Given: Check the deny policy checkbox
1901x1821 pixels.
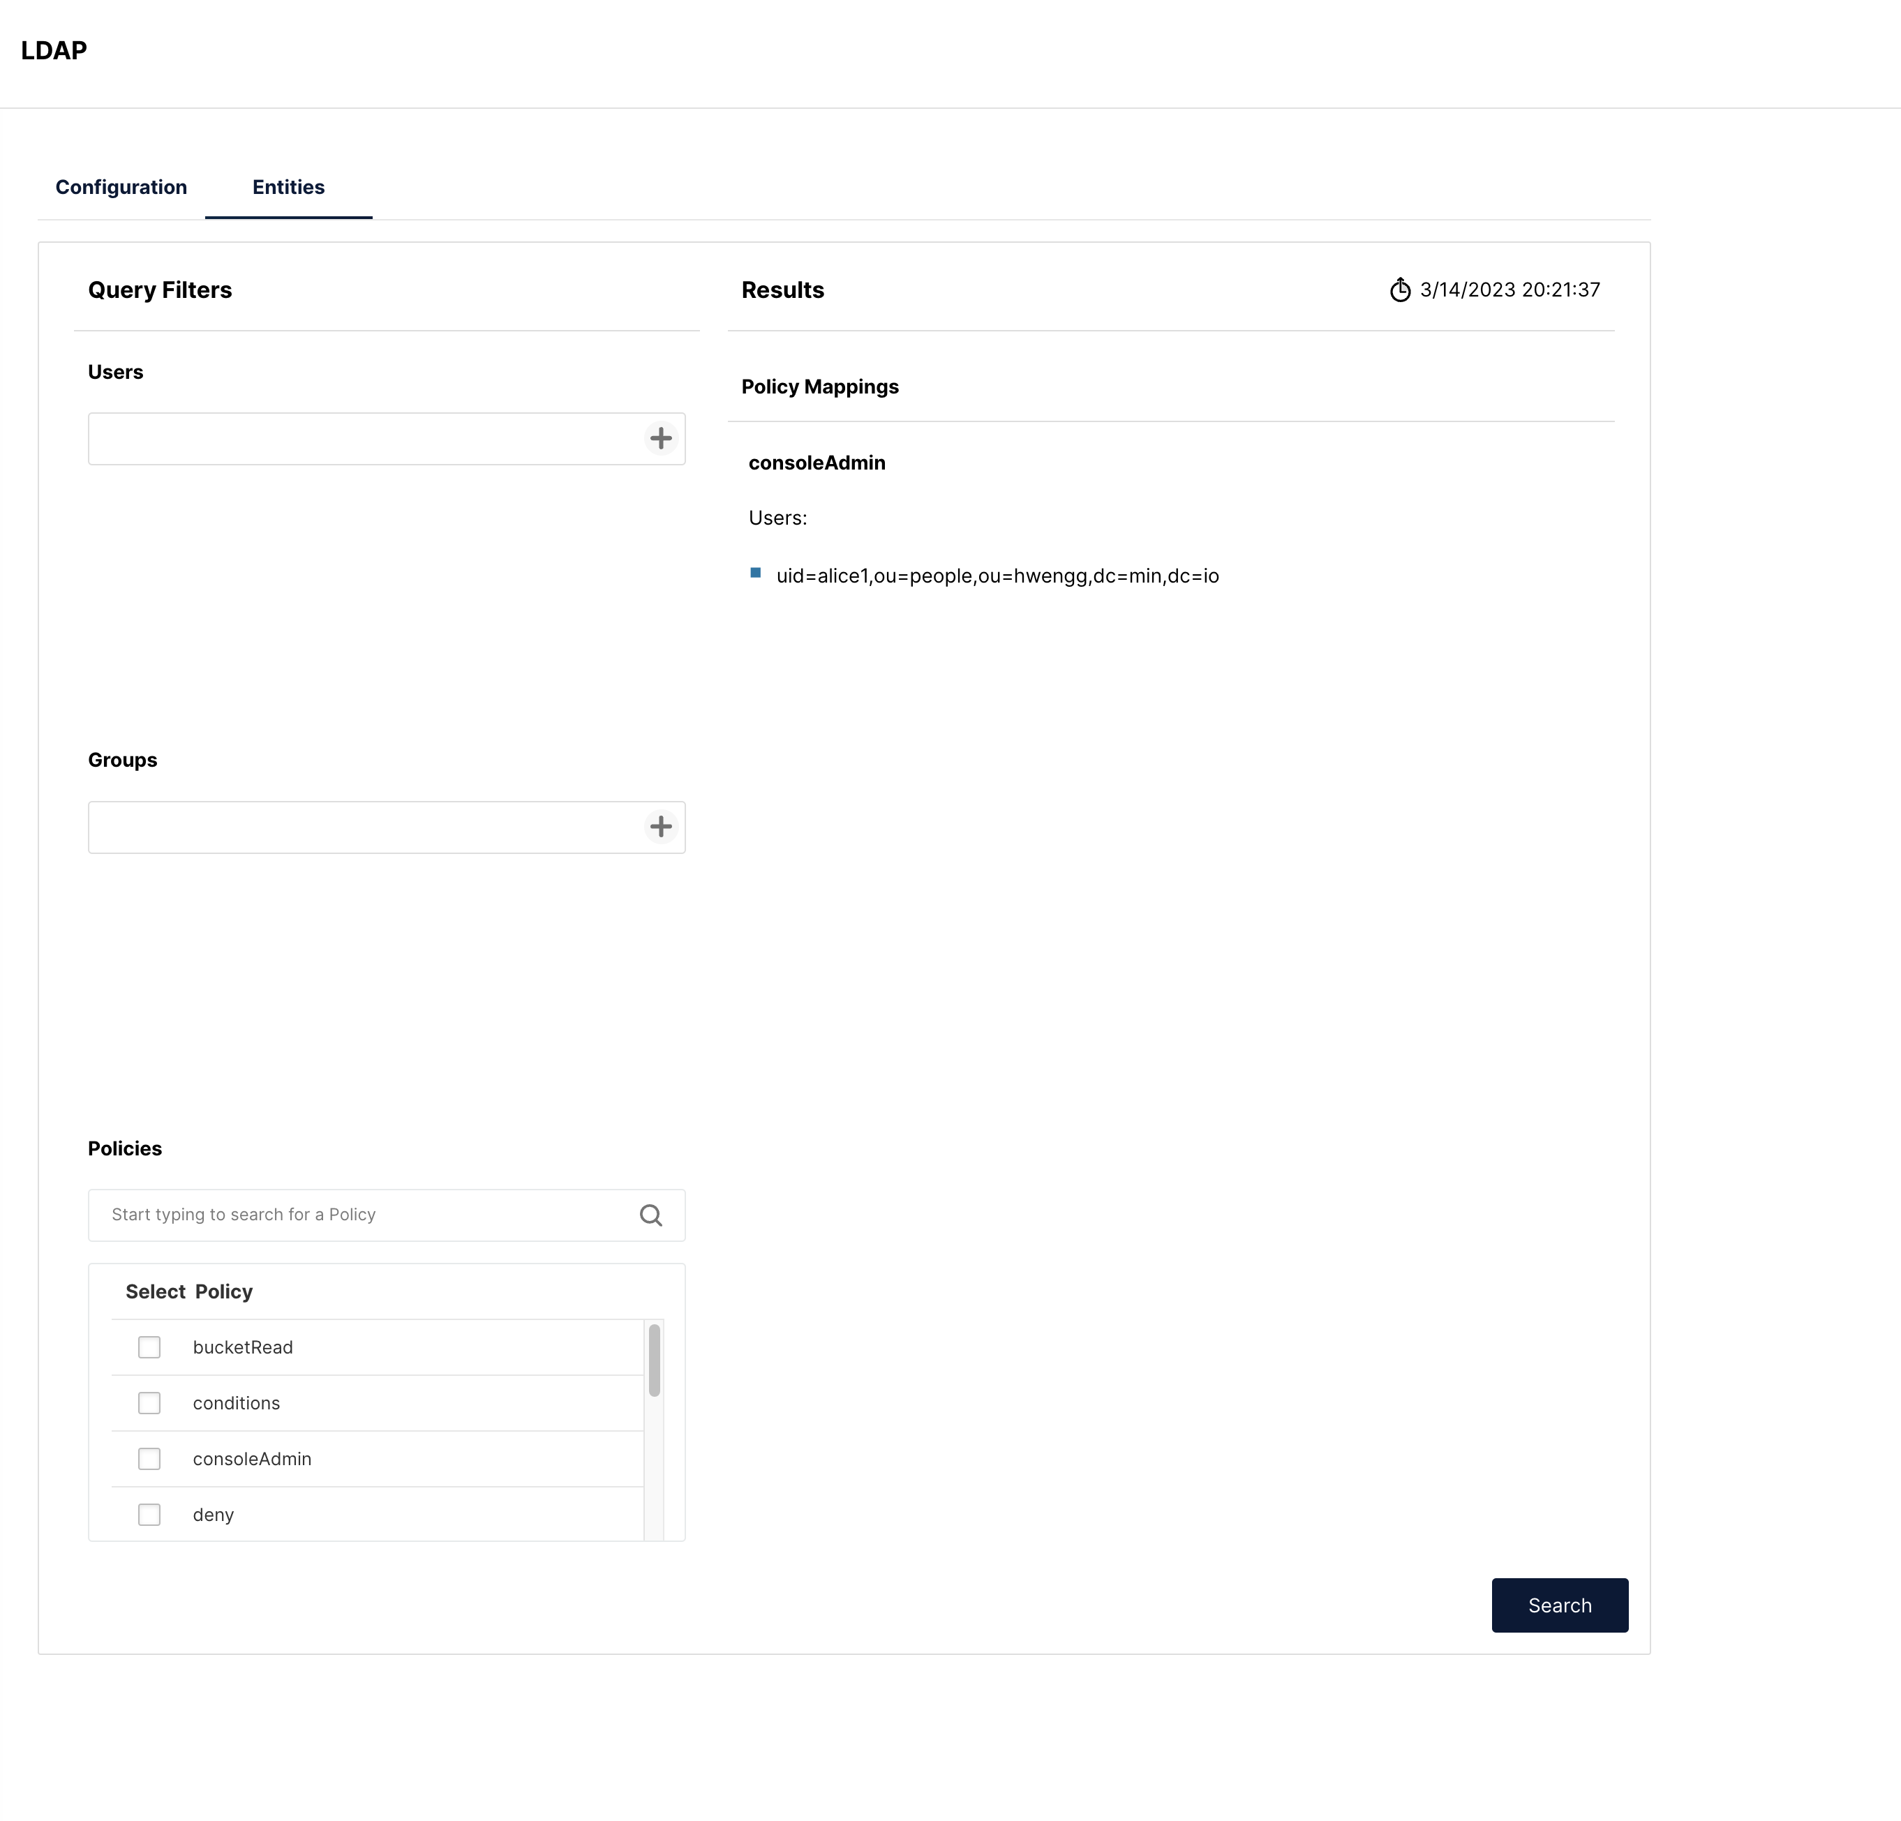Looking at the screenshot, I should (x=149, y=1515).
